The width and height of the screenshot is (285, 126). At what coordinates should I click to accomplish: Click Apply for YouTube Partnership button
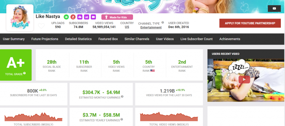pos(250,23)
